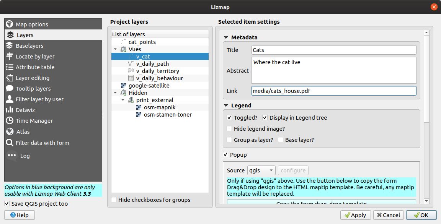This screenshot has width=441, height=224.
Task: Select the osm-stamen-toner layer row
Action: tap(160, 115)
